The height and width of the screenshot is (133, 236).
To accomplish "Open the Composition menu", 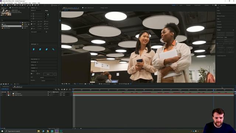I will tap(10, 3).
